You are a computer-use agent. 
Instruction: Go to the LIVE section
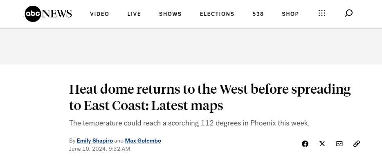pyautogui.click(x=134, y=14)
